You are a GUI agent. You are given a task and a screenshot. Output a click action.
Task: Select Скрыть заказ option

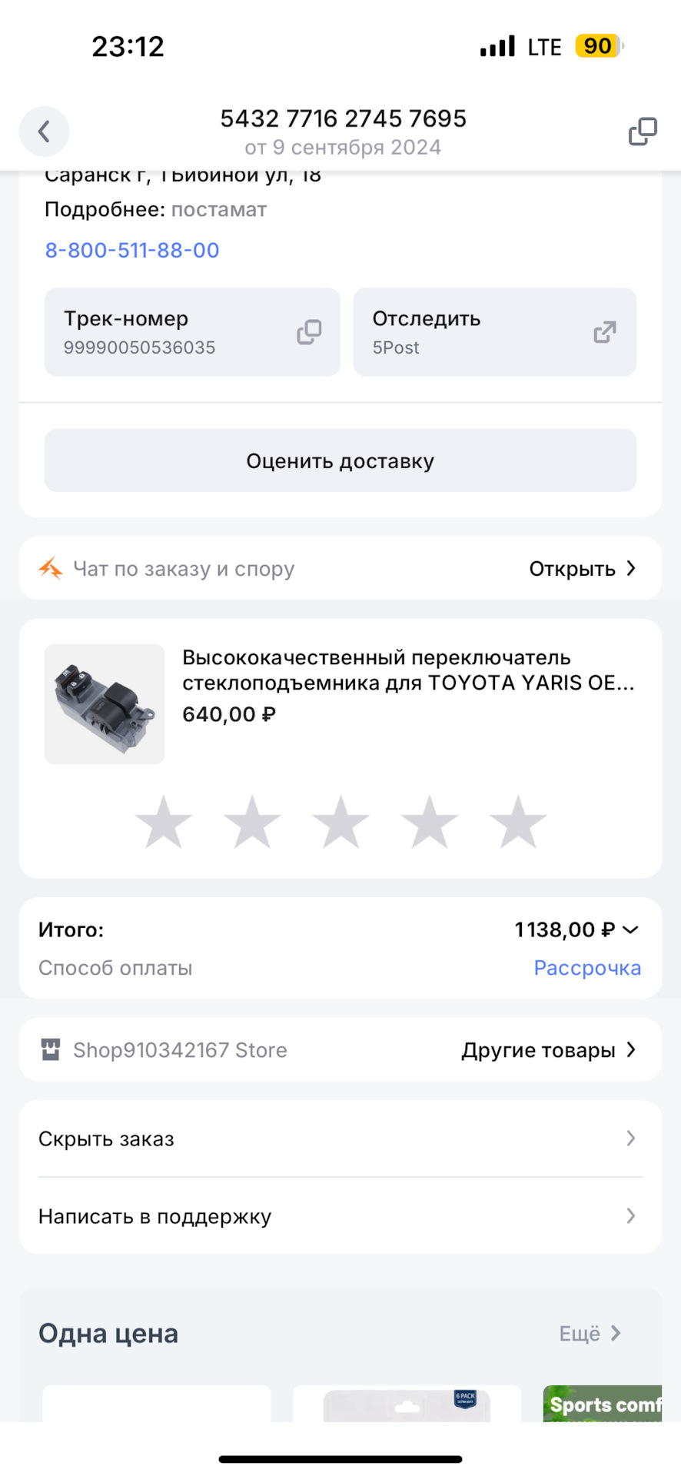(340, 1139)
